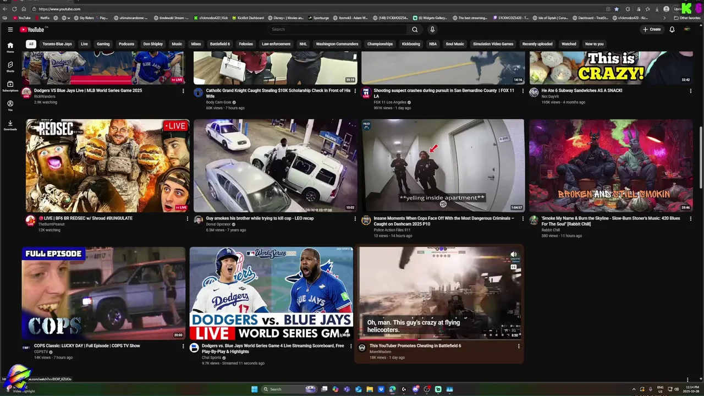Open KickBot Dashboard bookmark
704x396 pixels.
coord(248,18)
